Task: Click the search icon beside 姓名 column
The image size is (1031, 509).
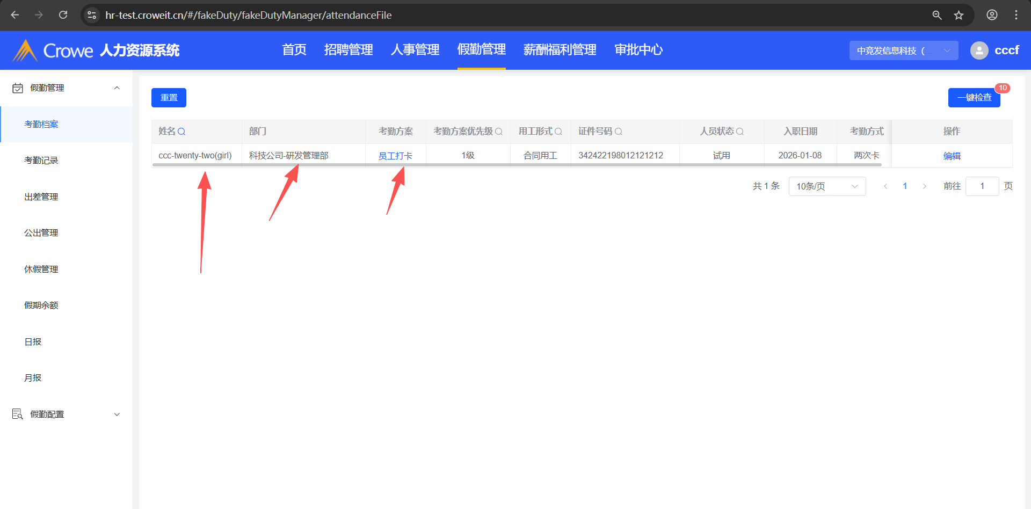Action: pos(181,132)
